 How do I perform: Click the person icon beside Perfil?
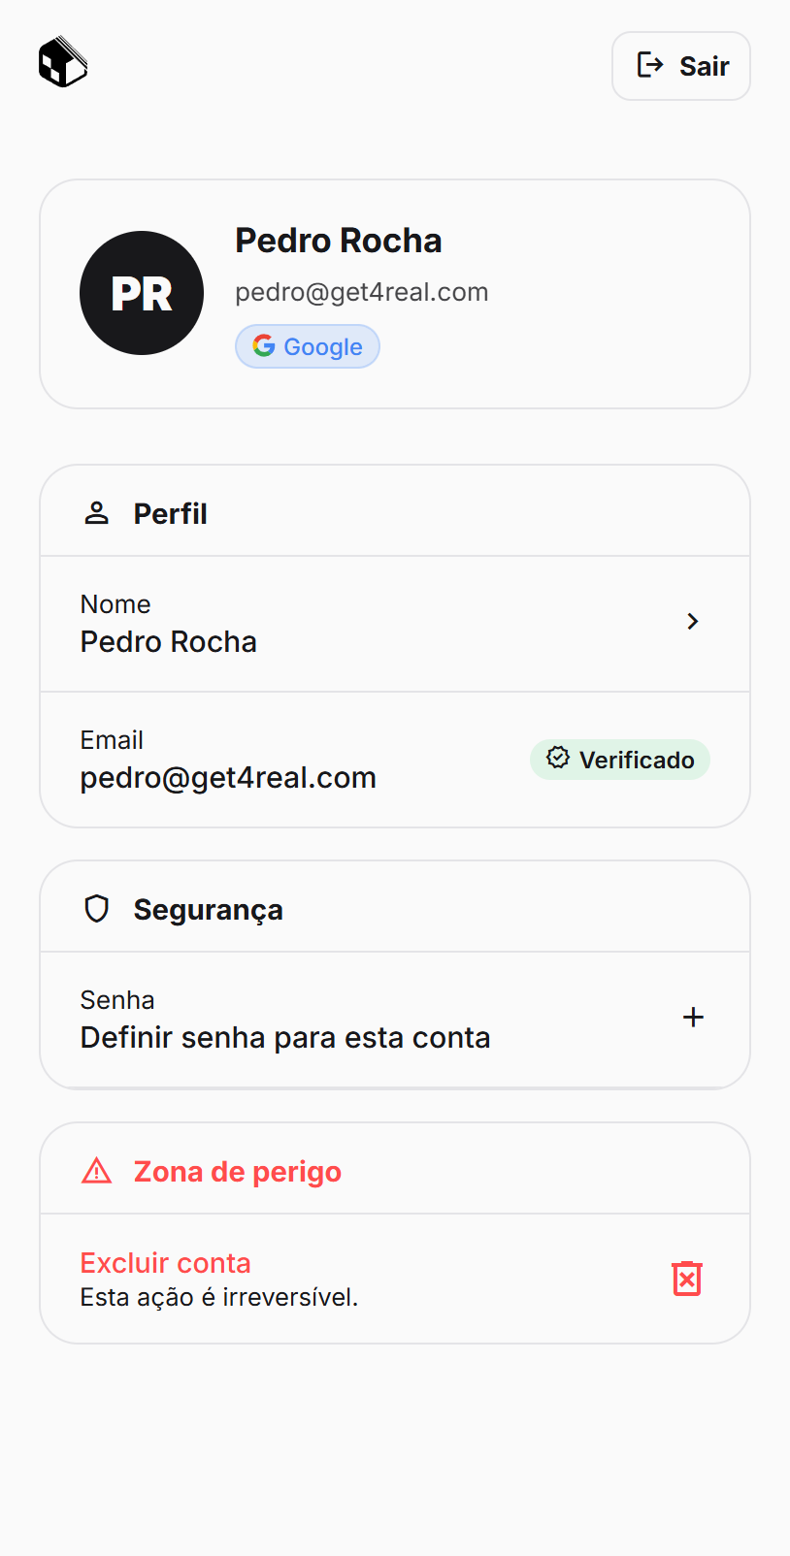[x=97, y=513]
